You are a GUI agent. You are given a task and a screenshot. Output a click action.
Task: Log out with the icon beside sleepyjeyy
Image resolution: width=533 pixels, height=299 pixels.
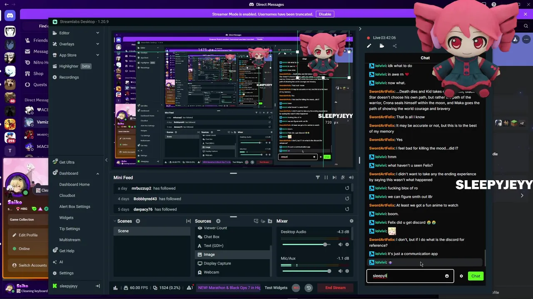[97, 286]
